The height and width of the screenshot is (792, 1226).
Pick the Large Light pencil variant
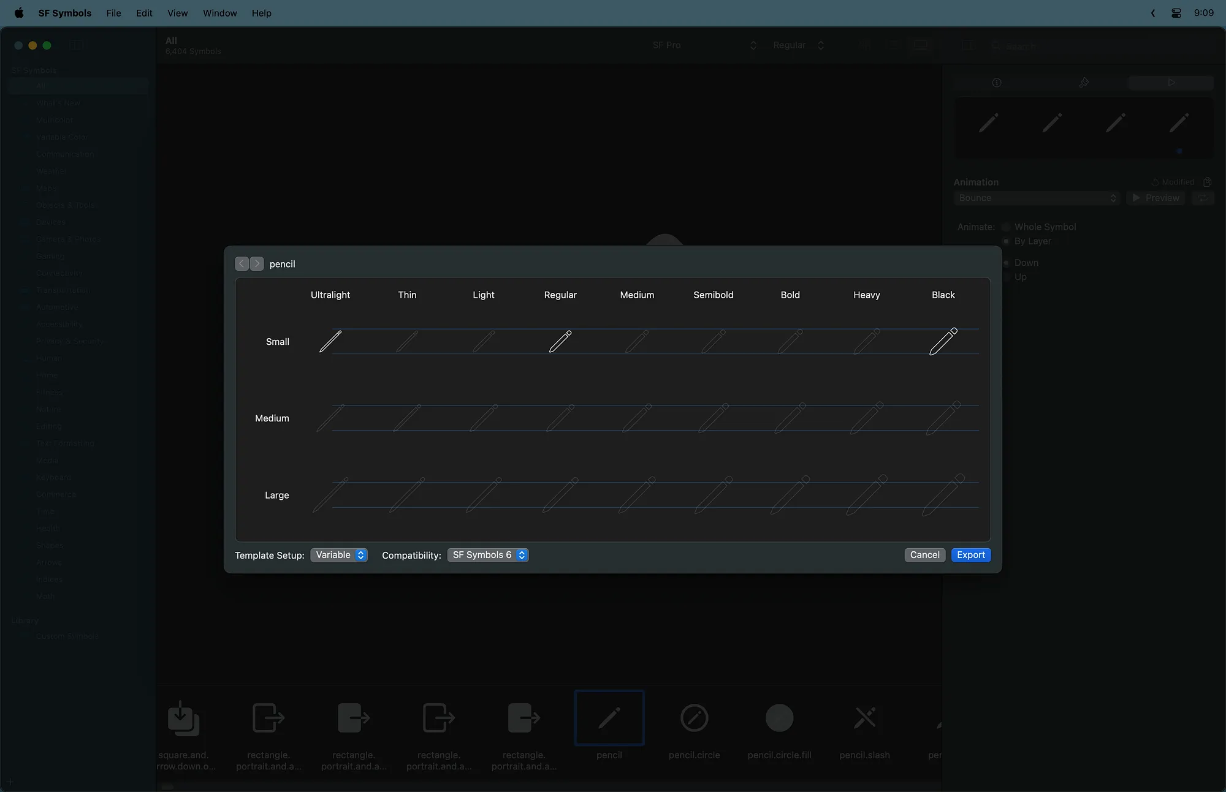(x=484, y=495)
